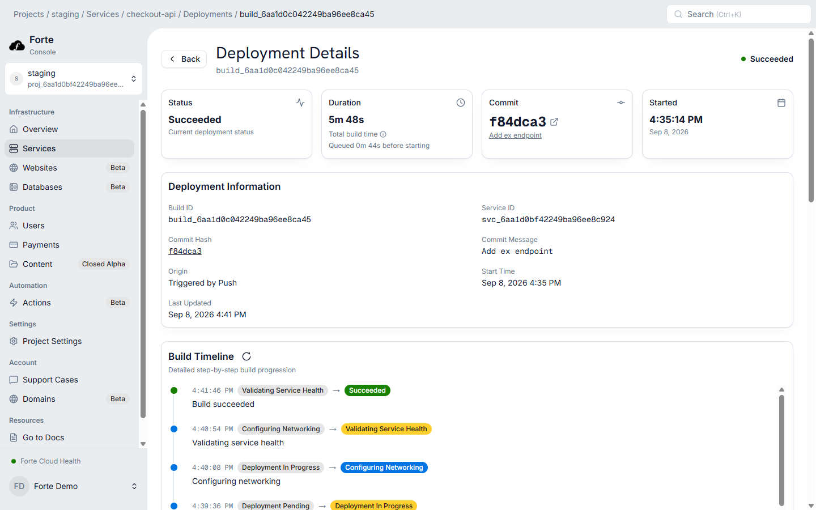Image resolution: width=816 pixels, height=510 pixels.
Task: Click the Databases icon in sidebar
Action: 14,187
